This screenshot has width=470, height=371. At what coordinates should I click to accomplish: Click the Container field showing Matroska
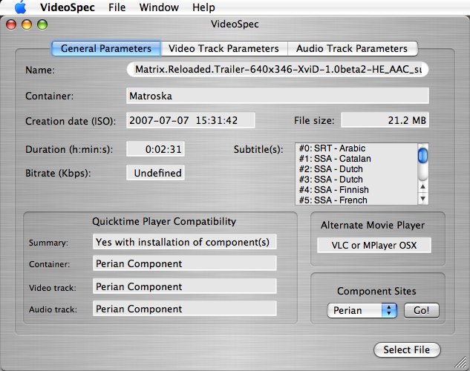pos(278,96)
